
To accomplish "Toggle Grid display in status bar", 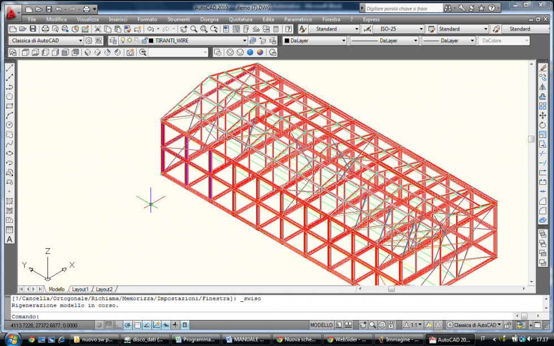I will click(x=109, y=325).
